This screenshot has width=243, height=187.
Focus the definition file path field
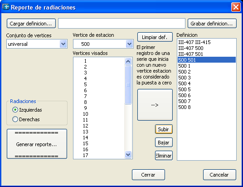click(x=121, y=24)
